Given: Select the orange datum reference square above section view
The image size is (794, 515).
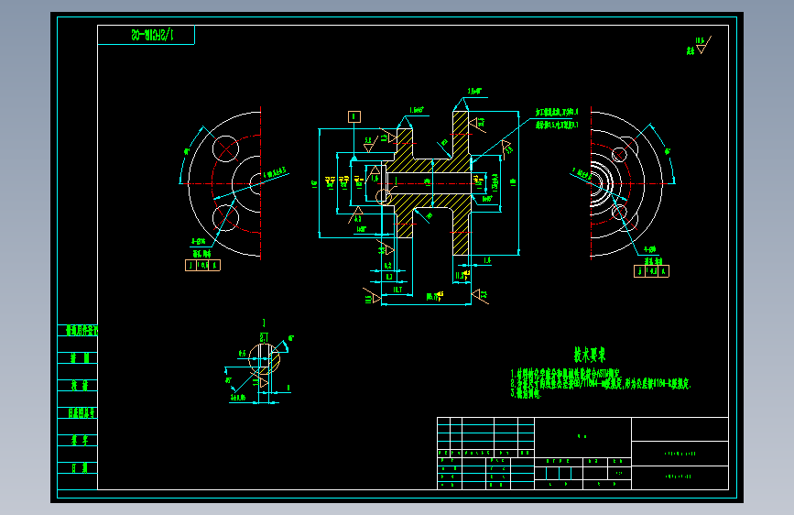Looking at the screenshot, I should 354,117.
